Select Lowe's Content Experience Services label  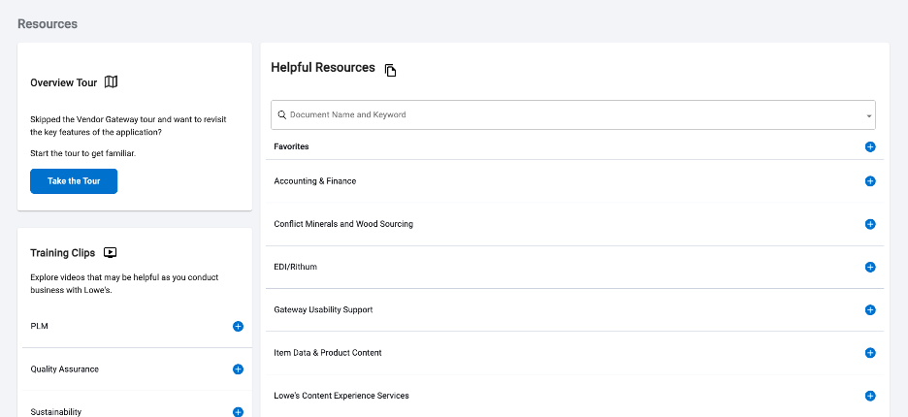[x=341, y=396]
